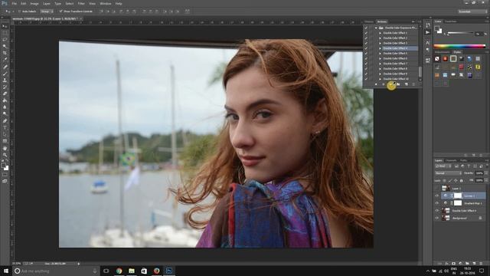Select the Crop tool
The height and width of the screenshot is (276, 490).
point(5,53)
